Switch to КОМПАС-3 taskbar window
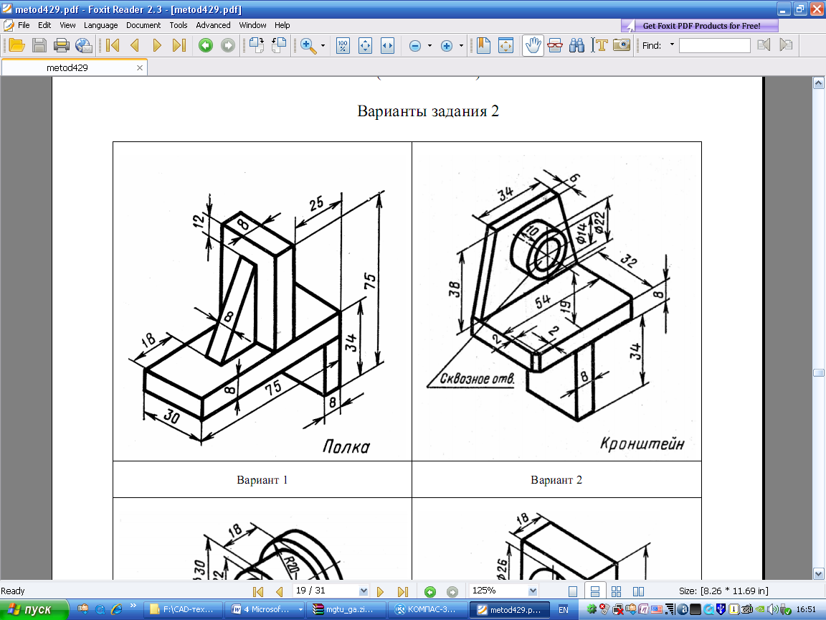826x620 pixels. [427, 609]
